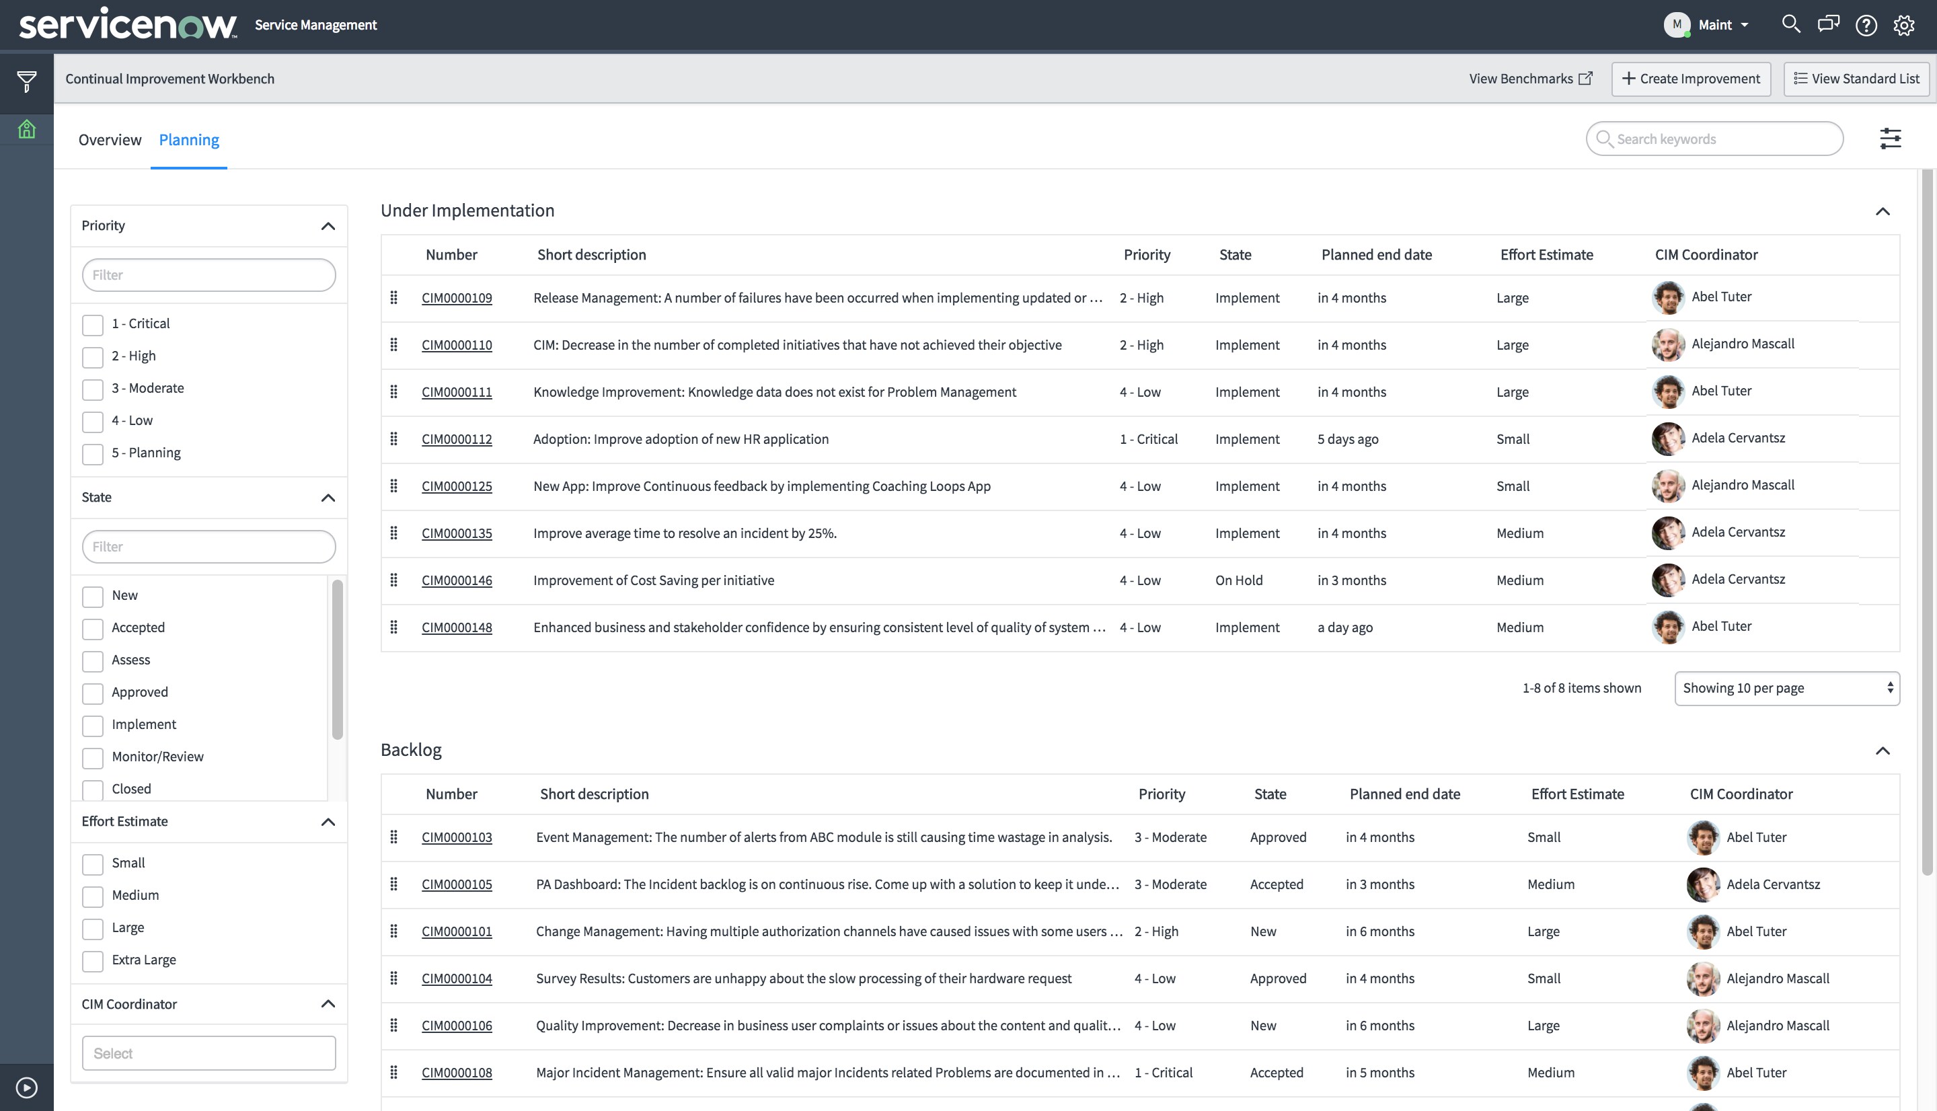Collapse the Under Implementation section
Image resolution: width=1937 pixels, height=1111 pixels.
pyautogui.click(x=1882, y=211)
